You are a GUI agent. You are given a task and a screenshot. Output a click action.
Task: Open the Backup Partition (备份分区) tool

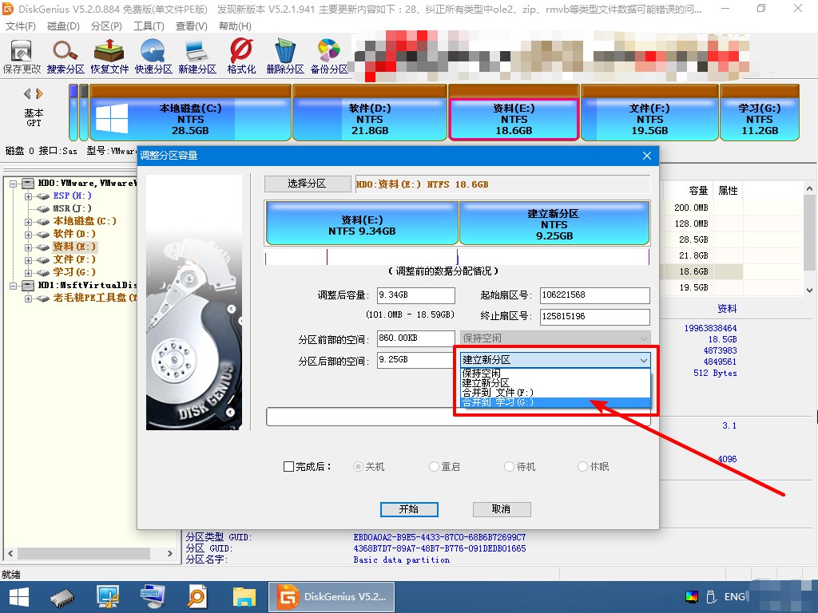click(x=329, y=57)
